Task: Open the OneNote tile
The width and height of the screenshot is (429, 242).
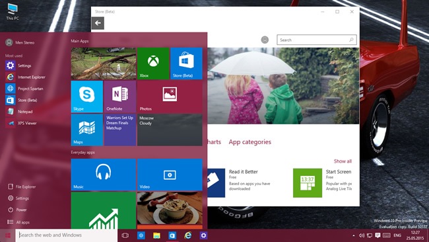Action: pyautogui.click(x=120, y=97)
